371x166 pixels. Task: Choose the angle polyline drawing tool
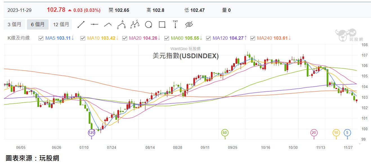108,24
